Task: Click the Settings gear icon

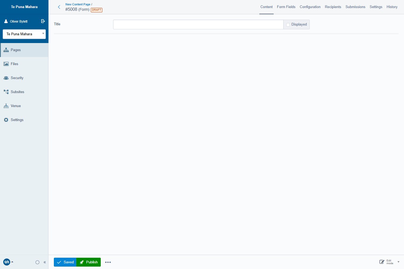Action: 6,120
